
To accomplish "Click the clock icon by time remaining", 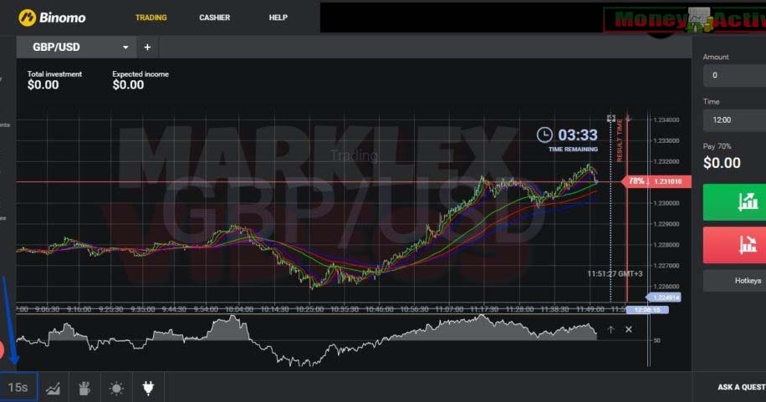I will (544, 135).
